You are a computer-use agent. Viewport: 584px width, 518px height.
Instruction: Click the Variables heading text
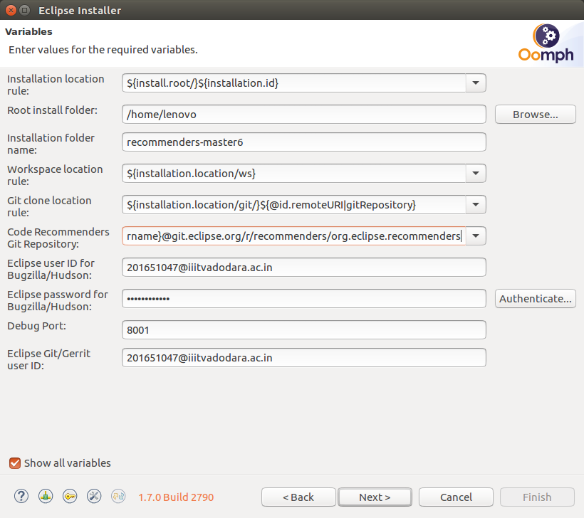(28, 31)
